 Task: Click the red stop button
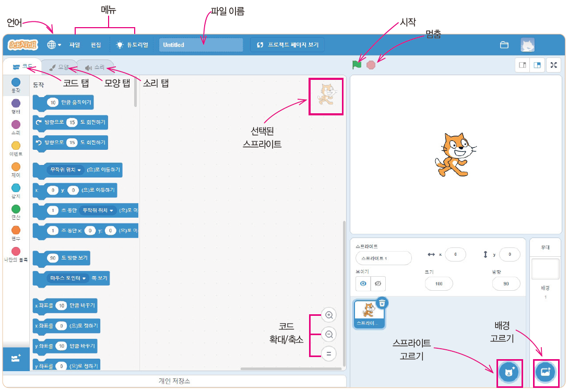pos(371,65)
